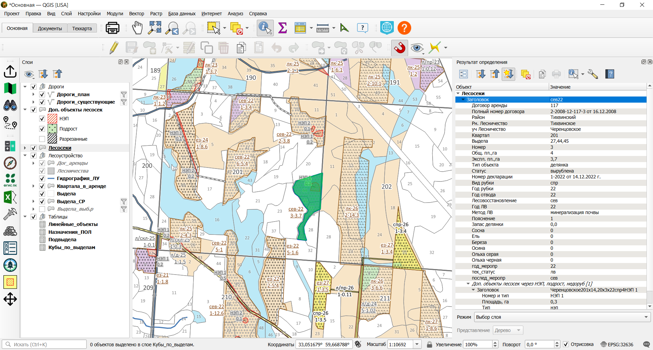The width and height of the screenshot is (653, 350).
Task: Click the Zoom Full extent icon
Action: point(155,28)
